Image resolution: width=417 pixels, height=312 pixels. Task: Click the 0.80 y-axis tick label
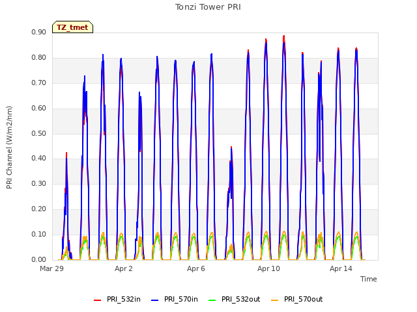39,58
